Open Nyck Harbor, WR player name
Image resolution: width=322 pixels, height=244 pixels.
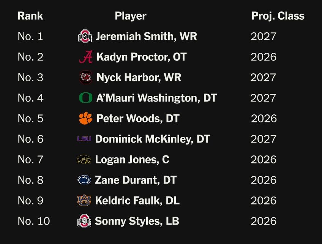tap(139, 78)
